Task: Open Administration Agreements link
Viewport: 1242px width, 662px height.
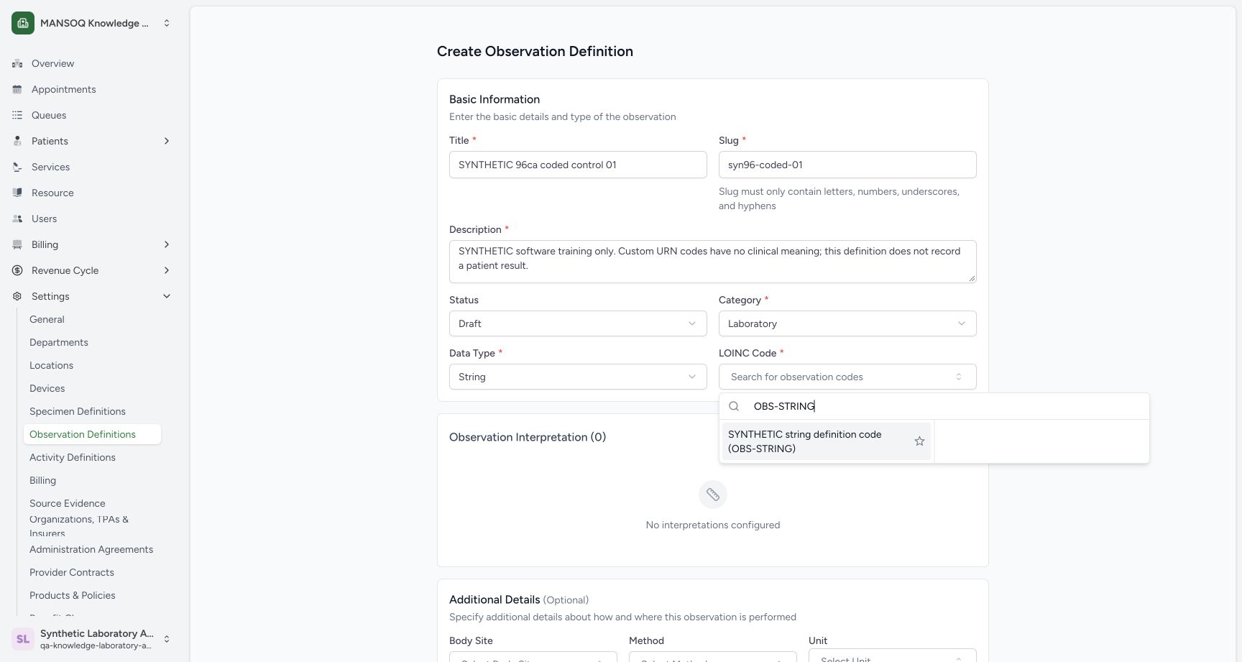Action: (91, 549)
